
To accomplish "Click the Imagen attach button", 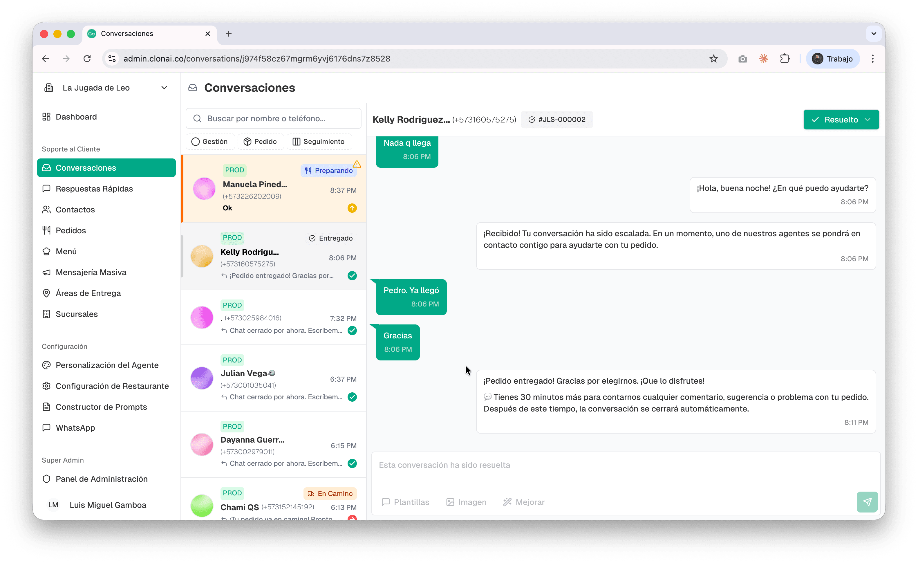I will (x=466, y=502).
